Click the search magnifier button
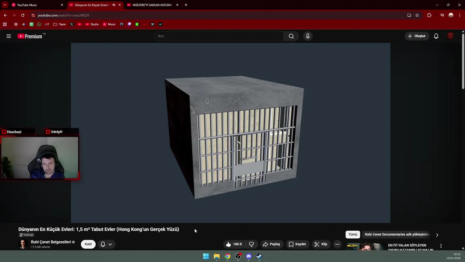The image size is (465, 262). 291,36
